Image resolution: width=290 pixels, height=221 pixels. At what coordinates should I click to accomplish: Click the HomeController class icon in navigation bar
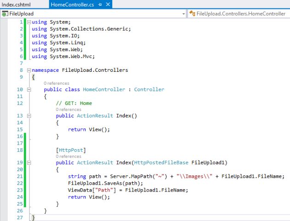click(x=192, y=13)
